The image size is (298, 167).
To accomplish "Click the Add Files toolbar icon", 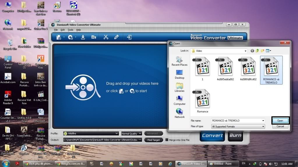I will [x=59, y=37].
